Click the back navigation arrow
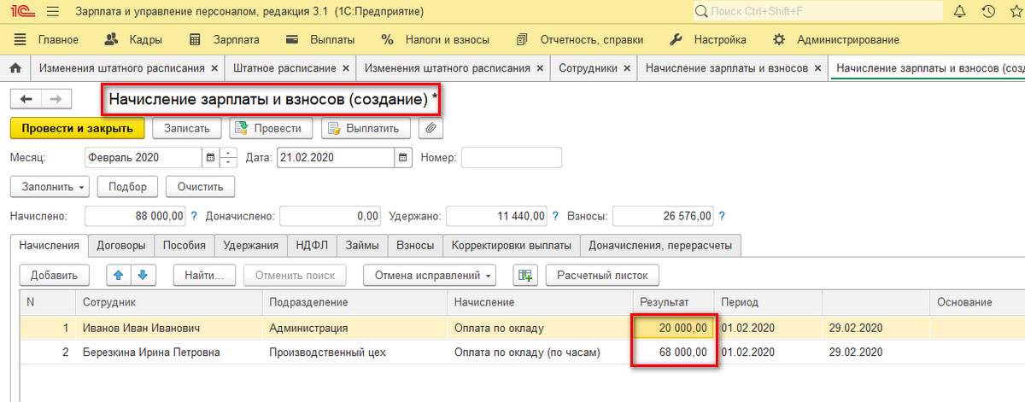 tap(26, 99)
